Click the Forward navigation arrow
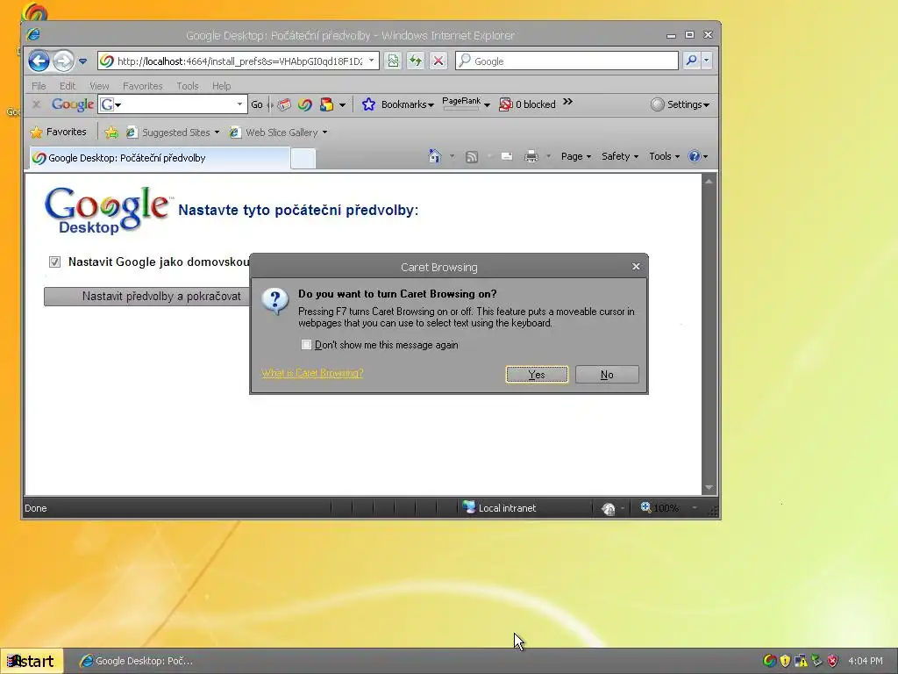Screen dimensions: 898x674 click(63, 61)
